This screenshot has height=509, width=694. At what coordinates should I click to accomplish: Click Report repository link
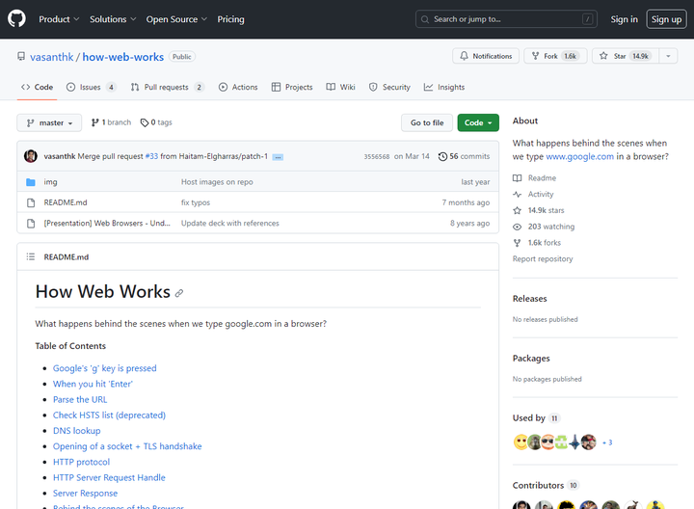(x=543, y=259)
